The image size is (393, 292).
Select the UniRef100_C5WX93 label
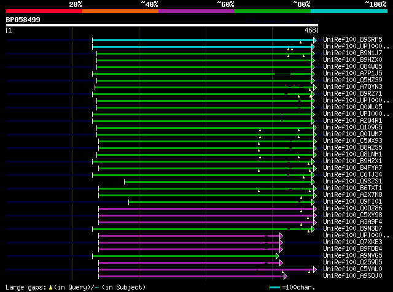coord(352,140)
